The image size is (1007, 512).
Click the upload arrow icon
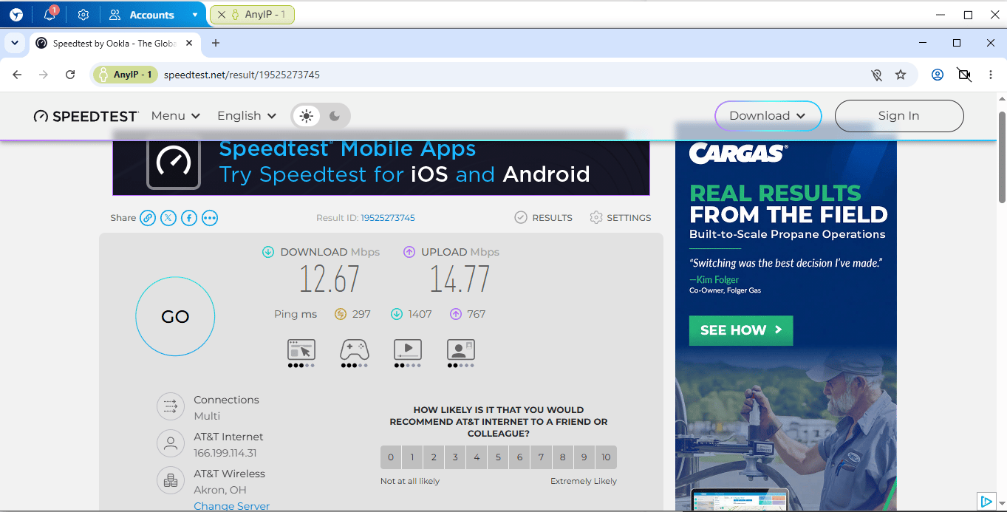coord(409,252)
